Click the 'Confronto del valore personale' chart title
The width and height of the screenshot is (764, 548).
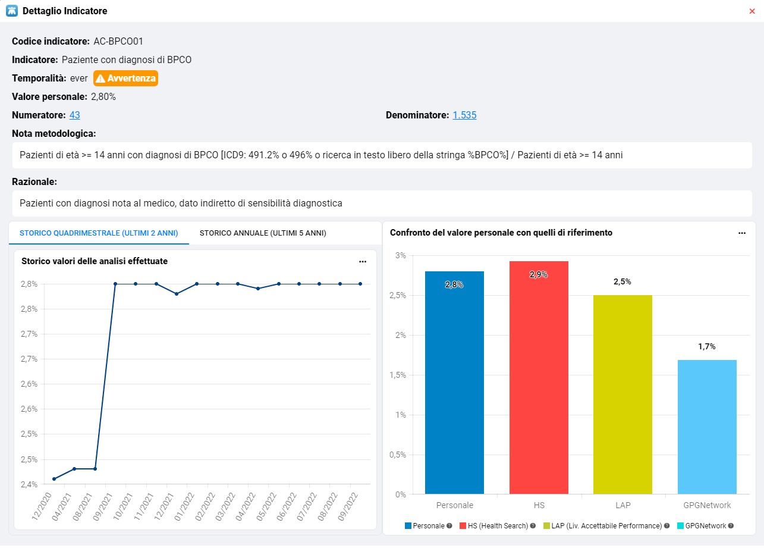tap(501, 233)
